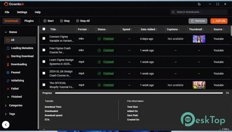Viewport: 232px width, 132px height.
Task: Switch to the Downloads tab
Action: 11,21
